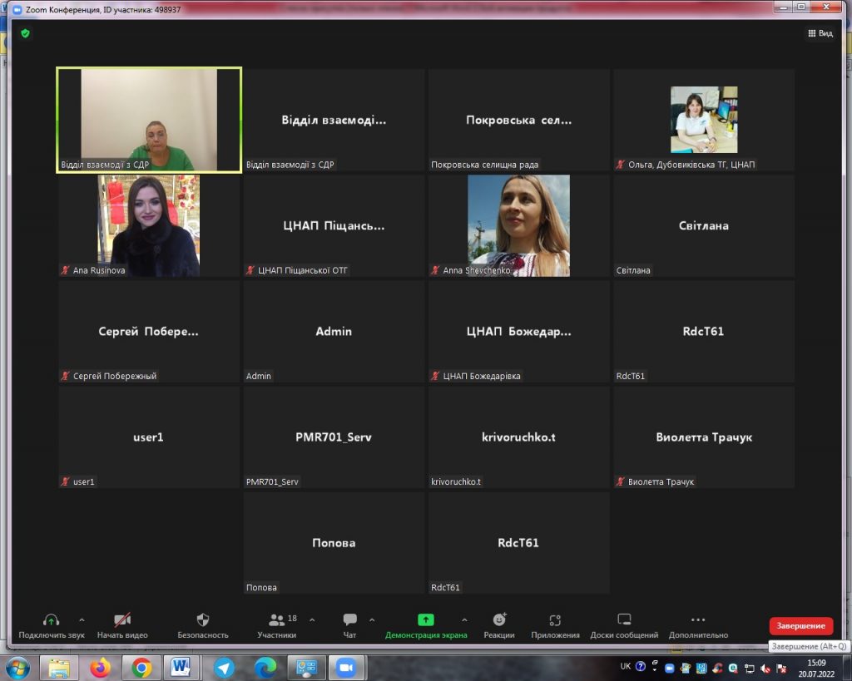
Task: Open Приложения apps panel
Action: 555,620
